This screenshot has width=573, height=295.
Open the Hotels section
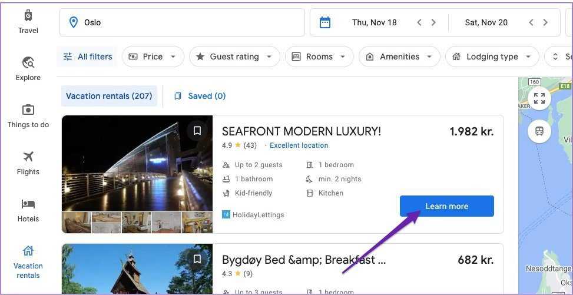coord(28,210)
